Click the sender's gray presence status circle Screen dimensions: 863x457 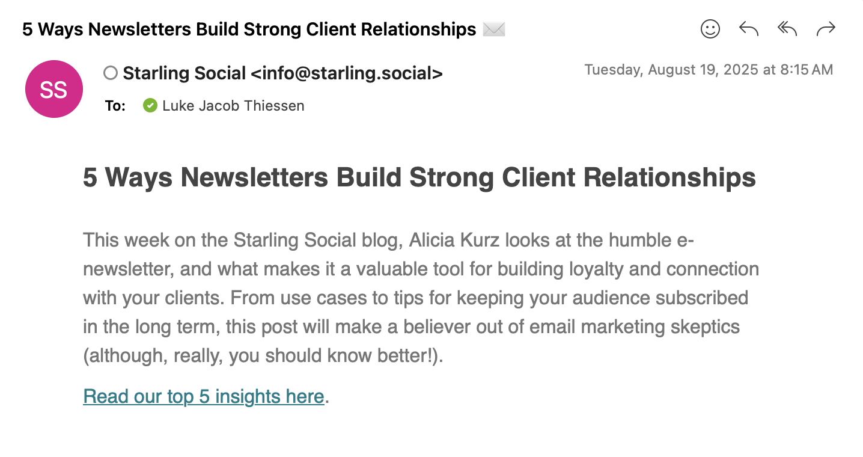(111, 73)
